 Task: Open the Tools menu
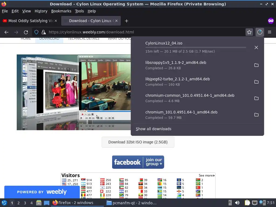coord(80,11)
